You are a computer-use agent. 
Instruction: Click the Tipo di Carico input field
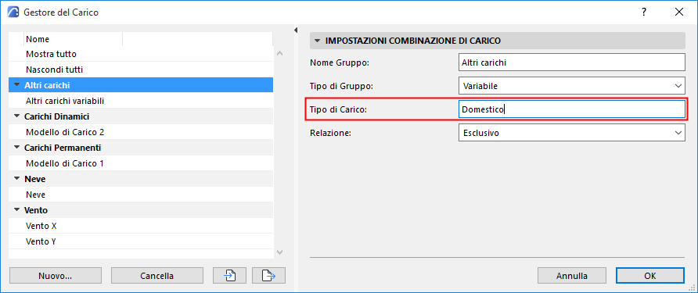(x=571, y=109)
